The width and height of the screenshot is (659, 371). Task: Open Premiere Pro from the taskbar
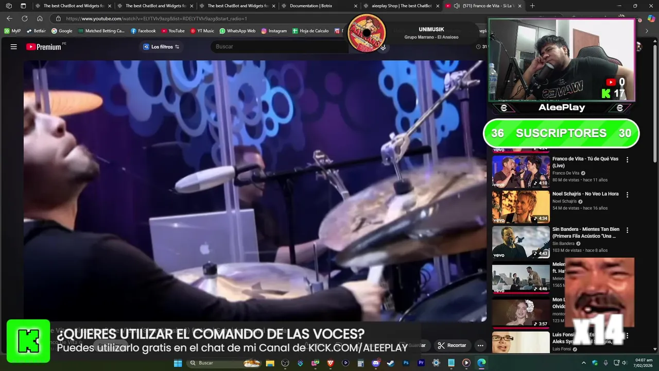421,363
